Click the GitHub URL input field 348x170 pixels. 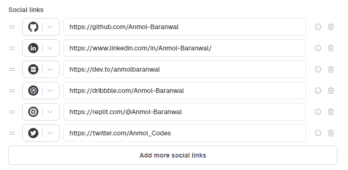coord(185,27)
